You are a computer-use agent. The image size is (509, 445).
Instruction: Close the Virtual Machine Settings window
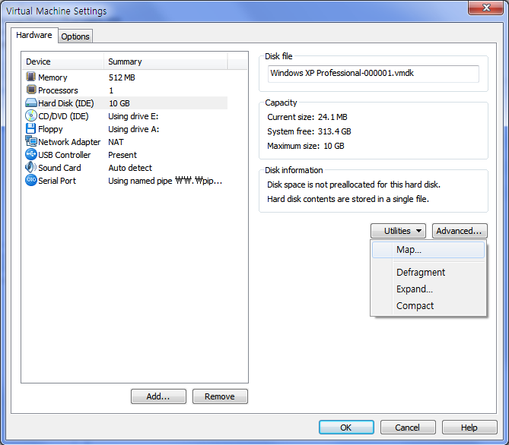coord(486,8)
